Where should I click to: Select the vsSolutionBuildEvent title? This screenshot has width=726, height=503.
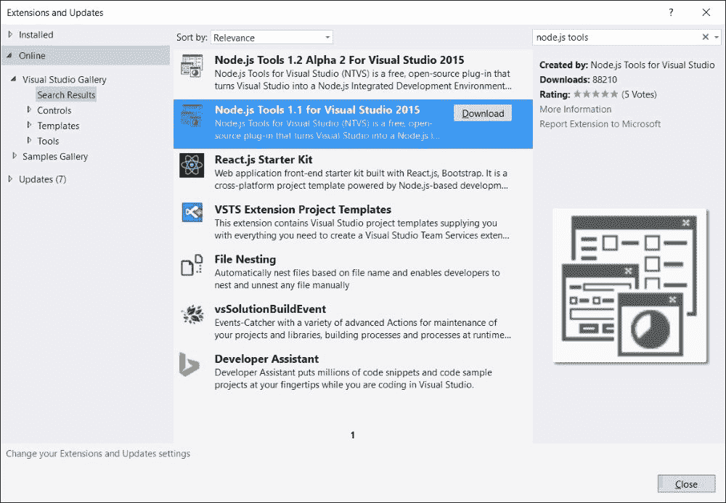pyautogui.click(x=270, y=309)
